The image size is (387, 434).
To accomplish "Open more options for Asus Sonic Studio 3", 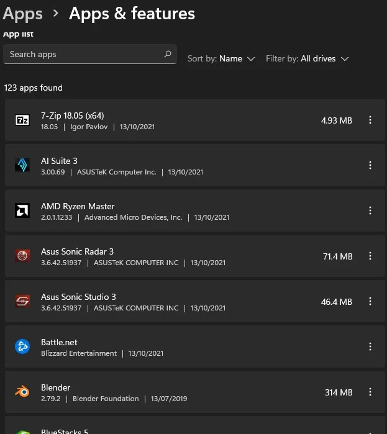I will [x=370, y=301].
